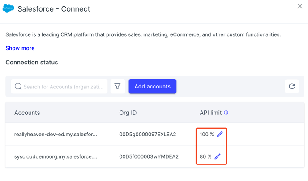Open the API limit info tooltip icon
308x181 pixels.
(226, 113)
